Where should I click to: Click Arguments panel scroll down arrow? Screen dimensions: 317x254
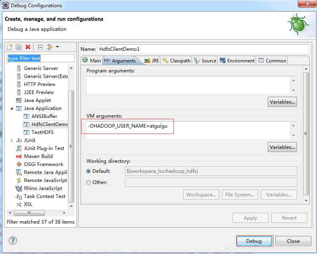coord(306,201)
